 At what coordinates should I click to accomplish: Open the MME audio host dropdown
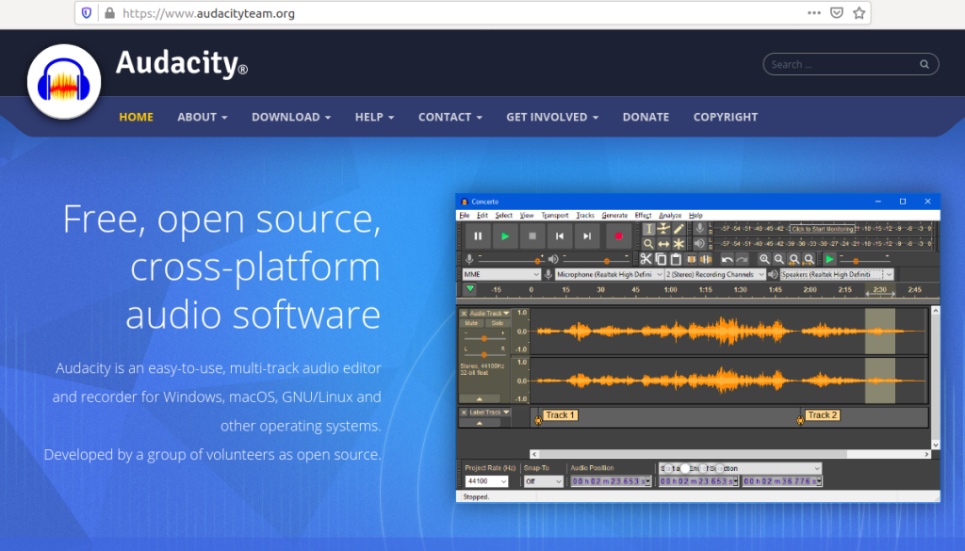click(x=501, y=274)
